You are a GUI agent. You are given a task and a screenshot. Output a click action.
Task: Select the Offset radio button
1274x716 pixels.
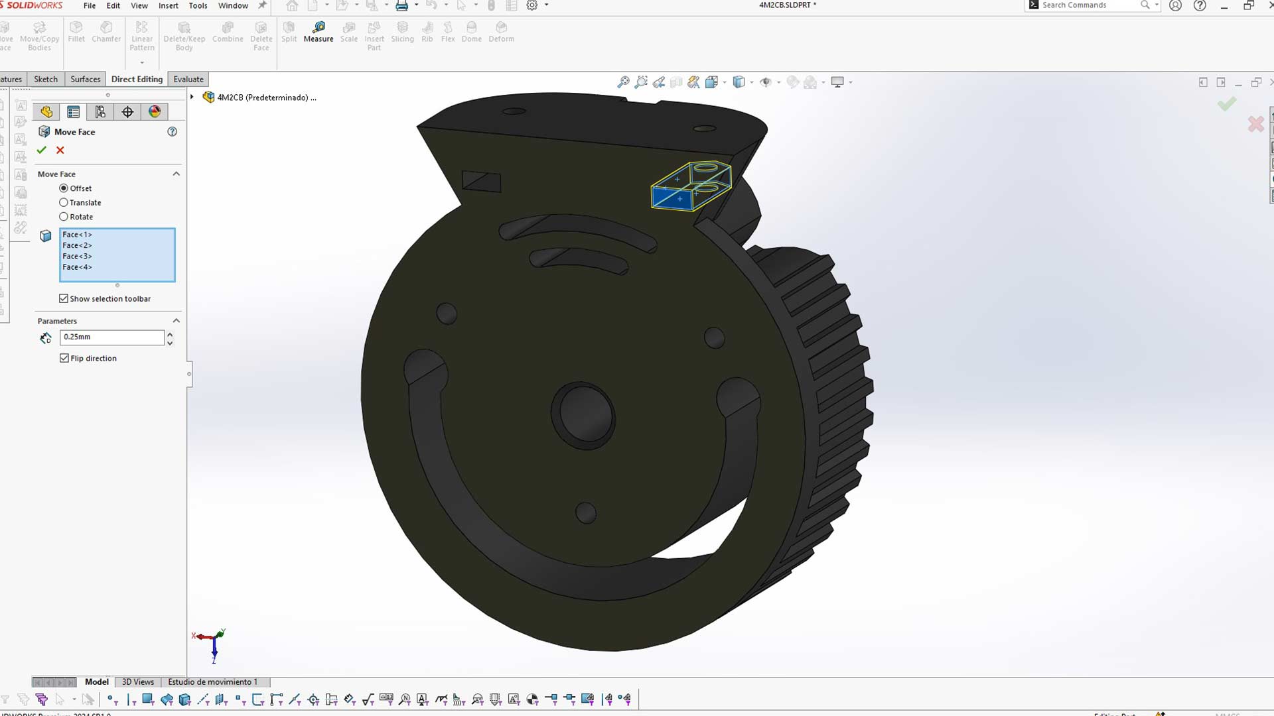(x=64, y=188)
